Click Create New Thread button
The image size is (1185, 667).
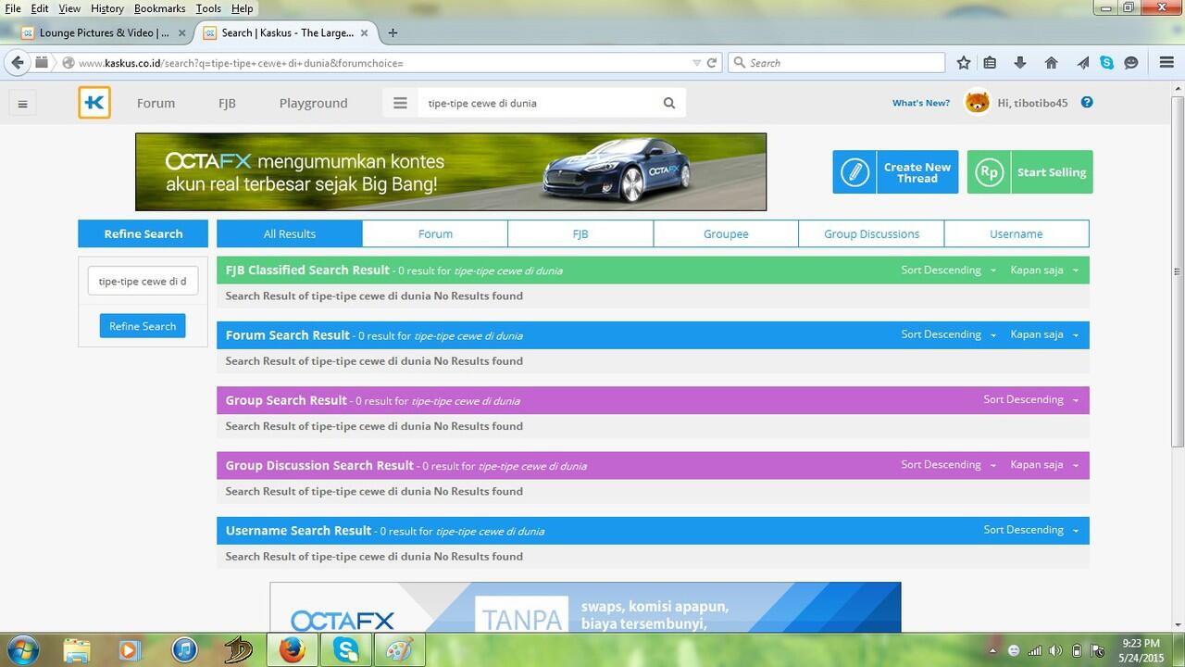[894, 172]
